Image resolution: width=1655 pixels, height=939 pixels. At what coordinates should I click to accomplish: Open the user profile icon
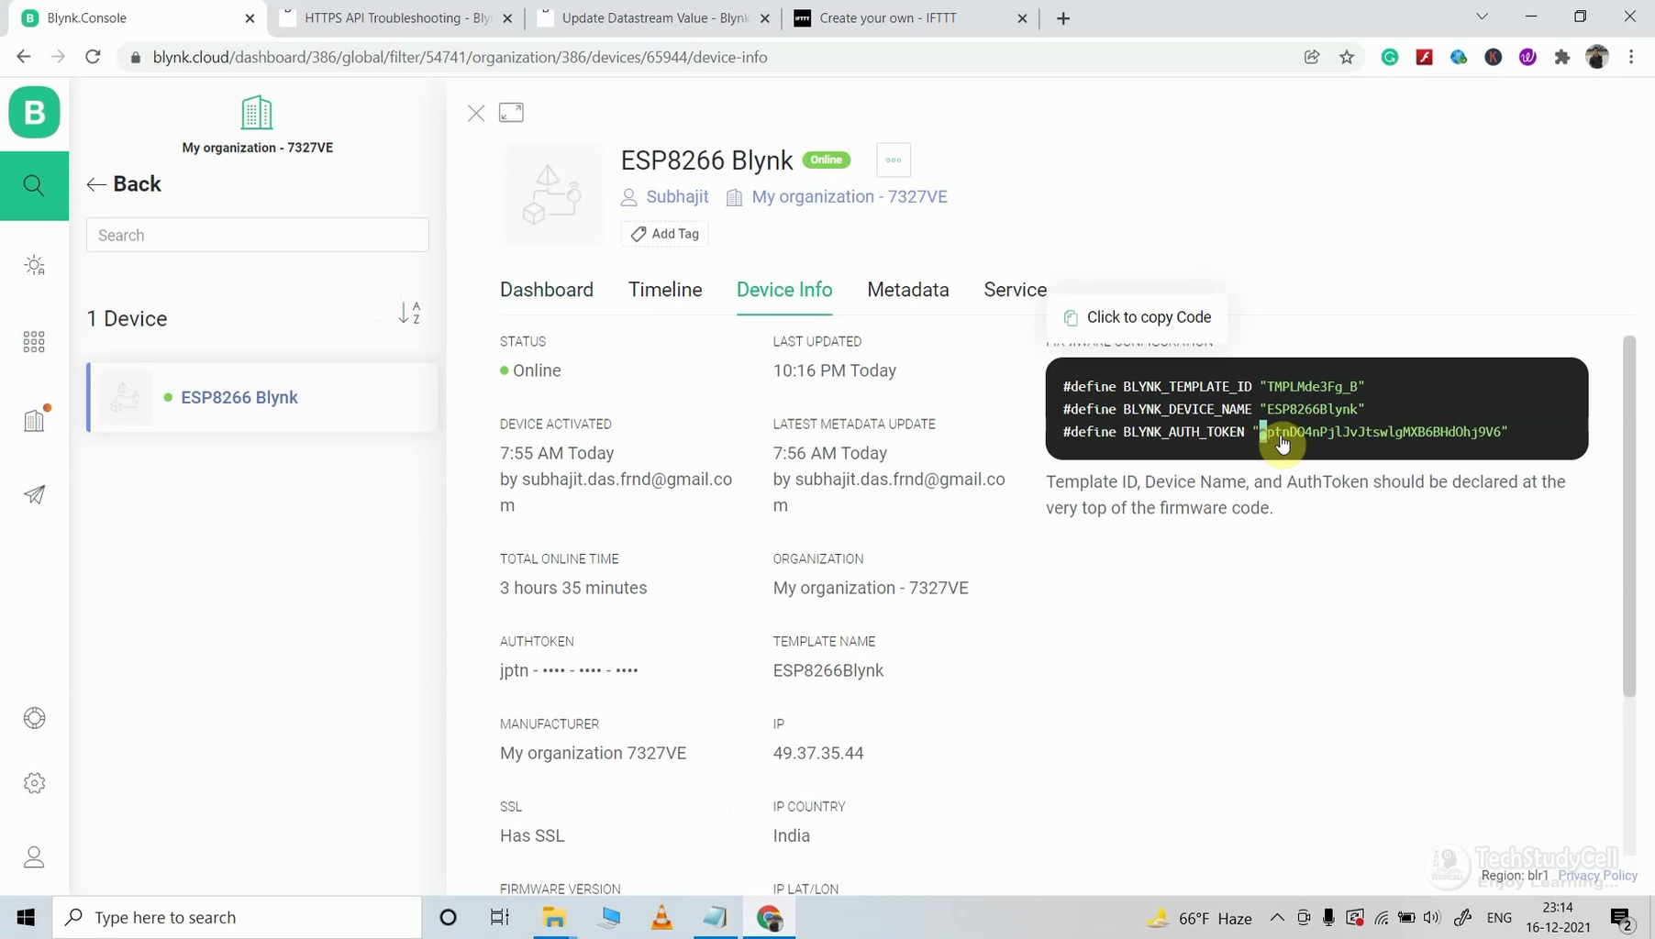coord(34,856)
